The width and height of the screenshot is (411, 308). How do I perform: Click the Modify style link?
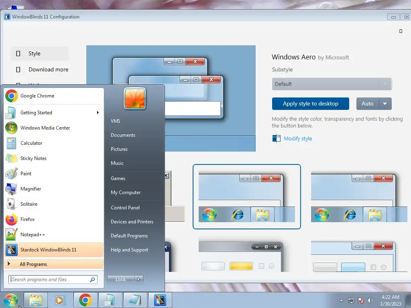click(x=298, y=138)
